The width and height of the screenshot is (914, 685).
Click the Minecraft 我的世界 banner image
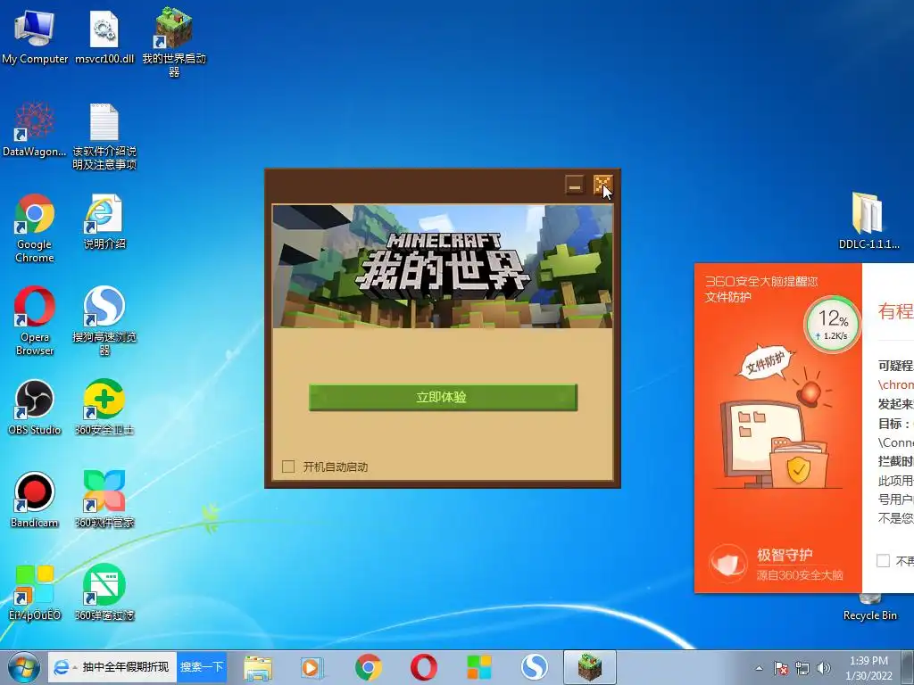click(443, 266)
